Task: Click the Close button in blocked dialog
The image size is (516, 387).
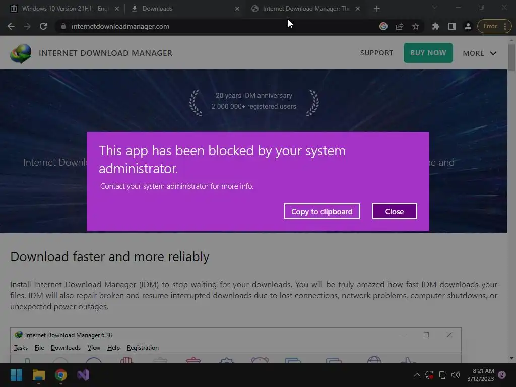Action: click(394, 211)
